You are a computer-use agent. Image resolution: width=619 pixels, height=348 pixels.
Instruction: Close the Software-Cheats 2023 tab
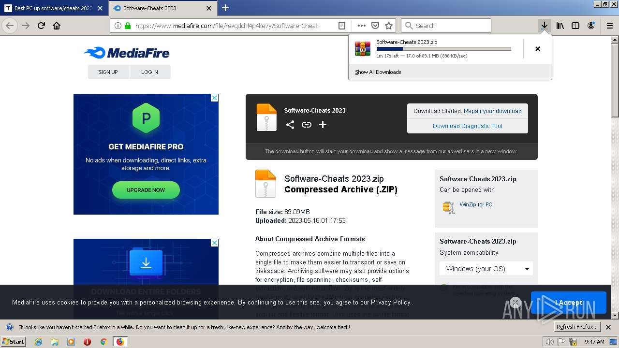[209, 8]
